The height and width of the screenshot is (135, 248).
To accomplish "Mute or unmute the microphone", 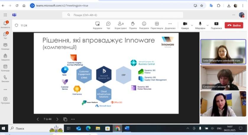I will click(200, 25).
